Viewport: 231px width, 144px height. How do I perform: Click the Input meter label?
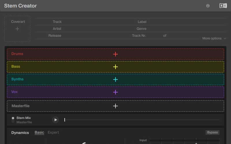pos(143,140)
